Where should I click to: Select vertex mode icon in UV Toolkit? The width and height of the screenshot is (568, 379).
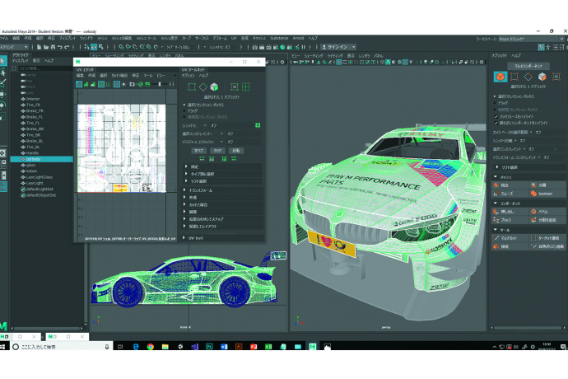click(192, 87)
